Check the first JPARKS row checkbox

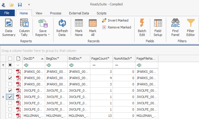point(10,72)
